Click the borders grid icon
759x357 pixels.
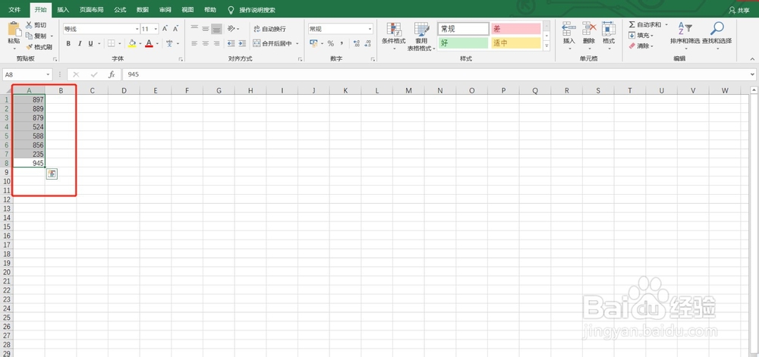[111, 43]
